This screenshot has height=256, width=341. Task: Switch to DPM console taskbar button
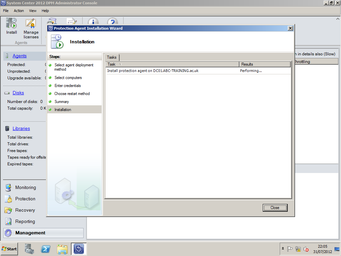pyautogui.click(x=79, y=249)
